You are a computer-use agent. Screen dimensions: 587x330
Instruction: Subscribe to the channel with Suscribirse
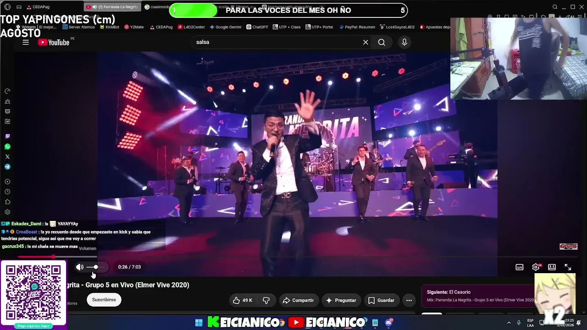104,300
